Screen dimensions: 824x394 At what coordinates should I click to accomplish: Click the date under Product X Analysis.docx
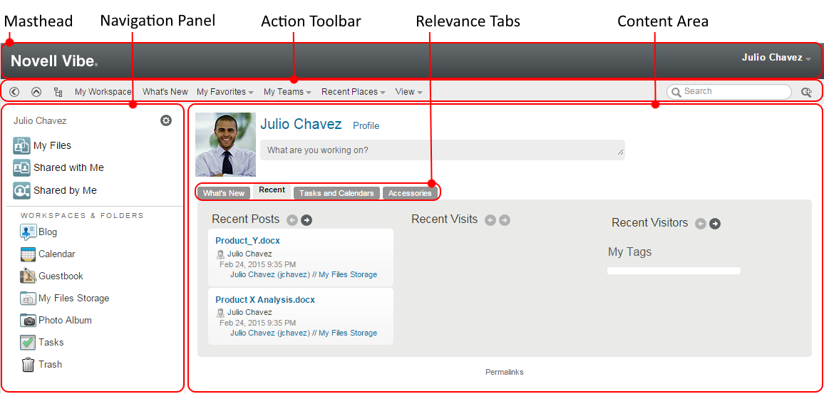[x=257, y=323]
